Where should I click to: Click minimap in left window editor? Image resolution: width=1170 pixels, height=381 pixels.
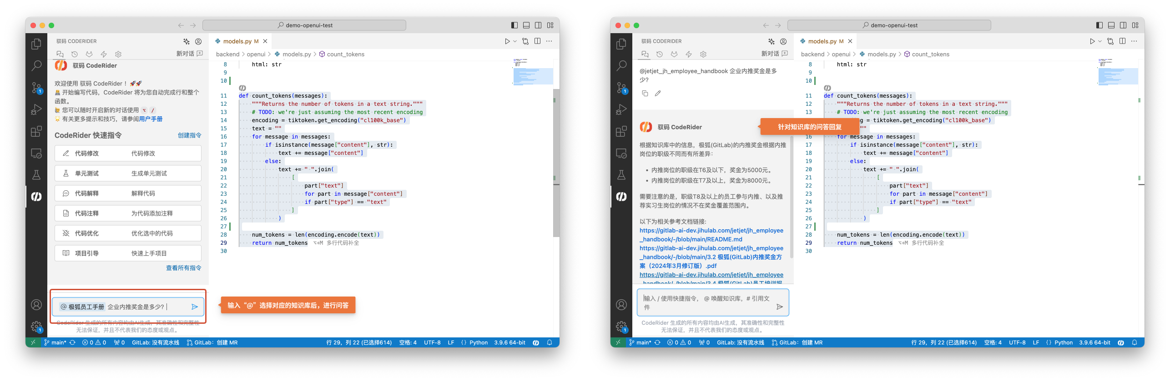click(533, 72)
